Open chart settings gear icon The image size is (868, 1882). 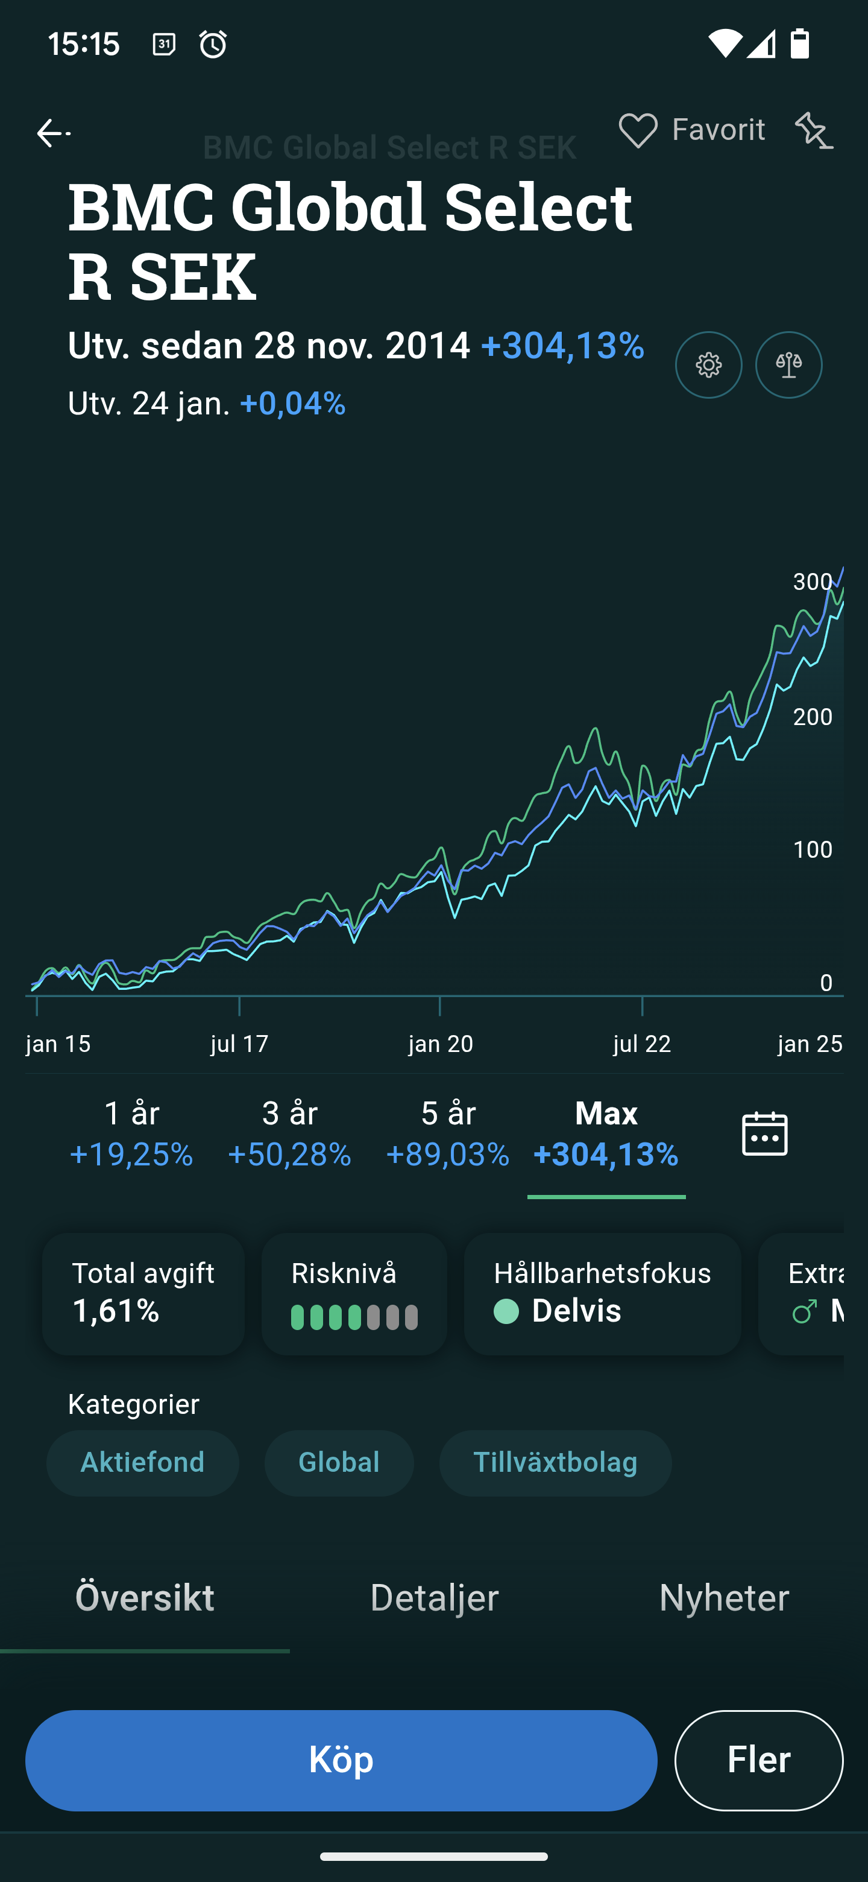pyautogui.click(x=708, y=364)
